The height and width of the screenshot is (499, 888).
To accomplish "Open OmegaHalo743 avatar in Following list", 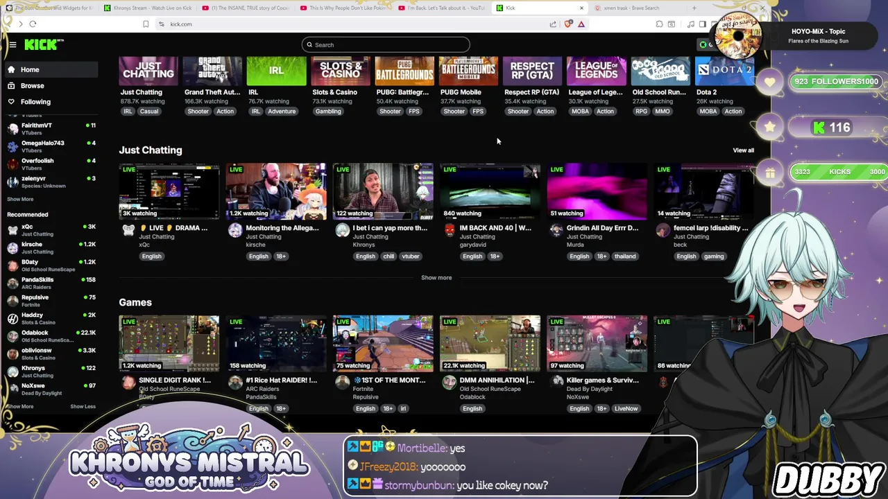I will tap(12, 146).
